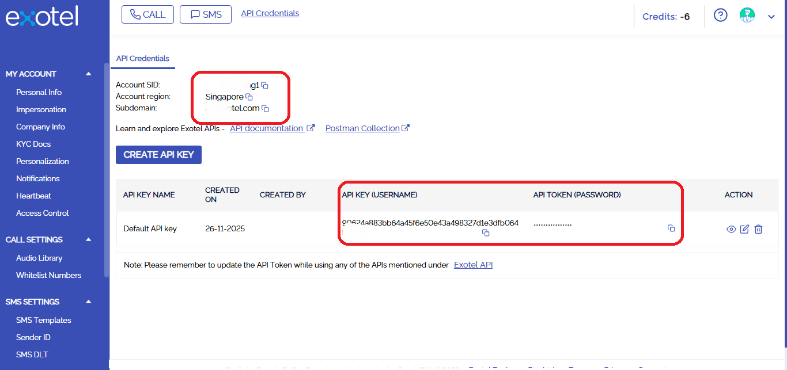Click the 26-11-2025 created date
This screenshot has width=787, height=370.
(x=225, y=228)
